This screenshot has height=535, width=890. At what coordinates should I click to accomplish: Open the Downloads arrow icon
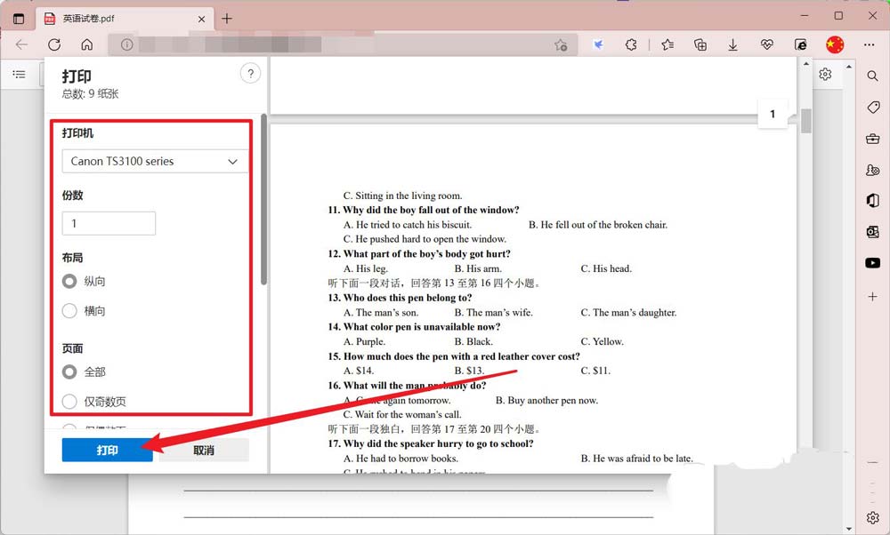tap(732, 44)
